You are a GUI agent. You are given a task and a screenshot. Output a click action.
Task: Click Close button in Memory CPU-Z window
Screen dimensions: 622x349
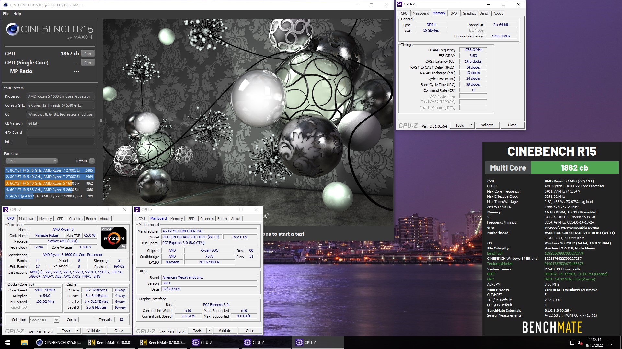click(x=512, y=125)
